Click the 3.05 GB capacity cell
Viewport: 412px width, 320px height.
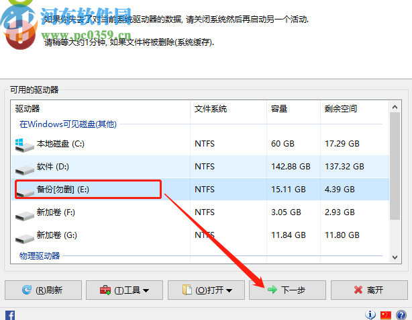pyautogui.click(x=286, y=212)
